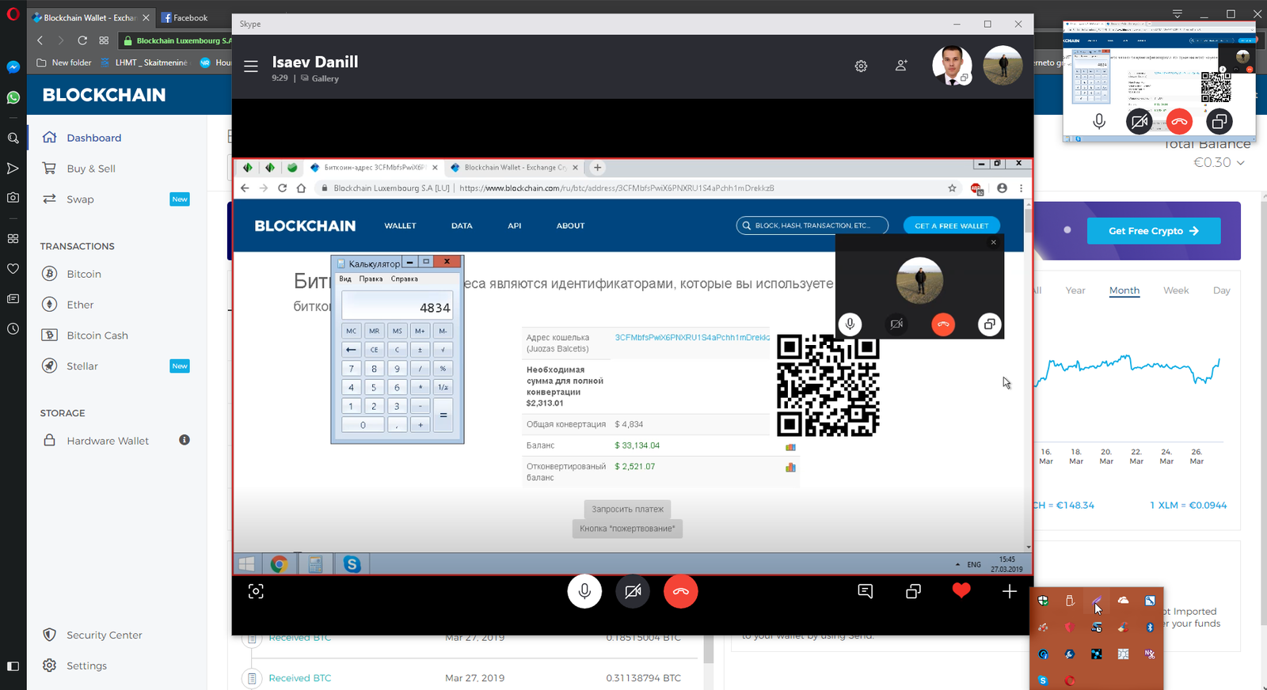Image resolution: width=1267 pixels, height=690 pixels.
Task: Click the share screen icon in Skype
Action: [x=913, y=591]
